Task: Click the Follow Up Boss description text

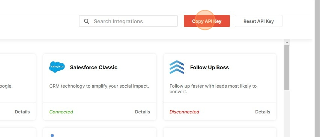Action: pos(213,89)
